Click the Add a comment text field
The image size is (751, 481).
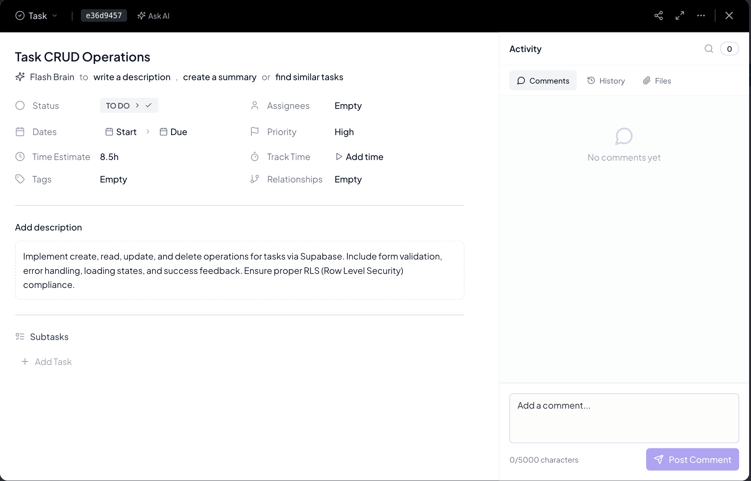coord(624,418)
